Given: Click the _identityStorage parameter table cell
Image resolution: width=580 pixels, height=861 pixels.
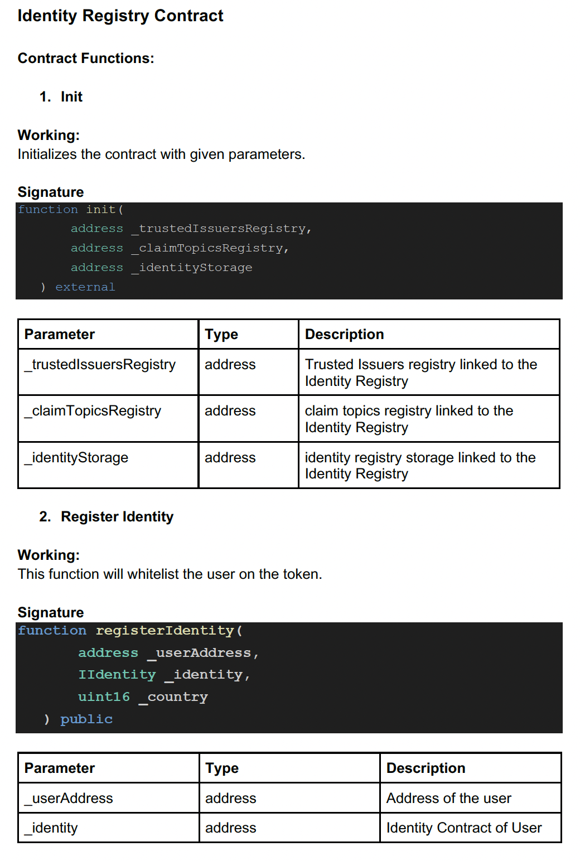Looking at the screenshot, I should 77,458.
